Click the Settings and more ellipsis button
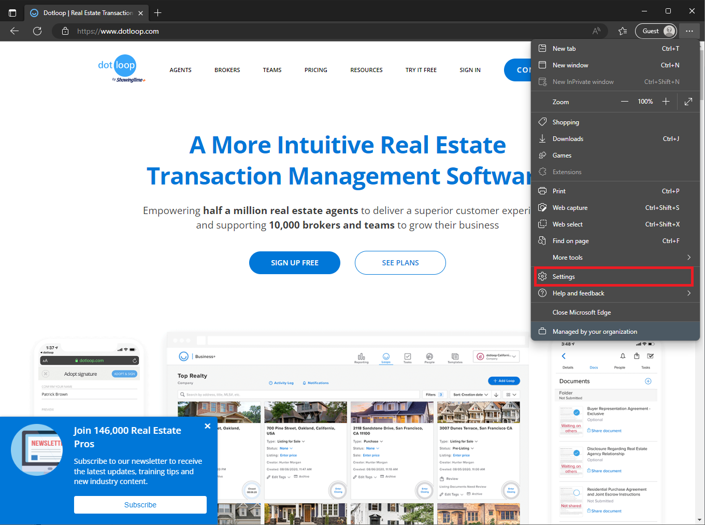 pos(689,31)
